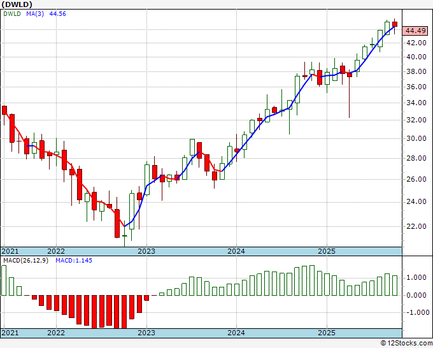The height and width of the screenshot is (348, 433).
Task: Click the 2025 label on MACD axis
Action: 327,333
